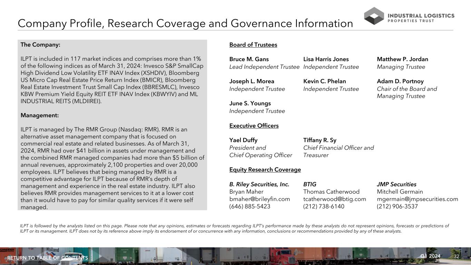Viewport: 471px width, 265px height.
Task: Click 'The Company:' heading in gray box
Action: 40,45
